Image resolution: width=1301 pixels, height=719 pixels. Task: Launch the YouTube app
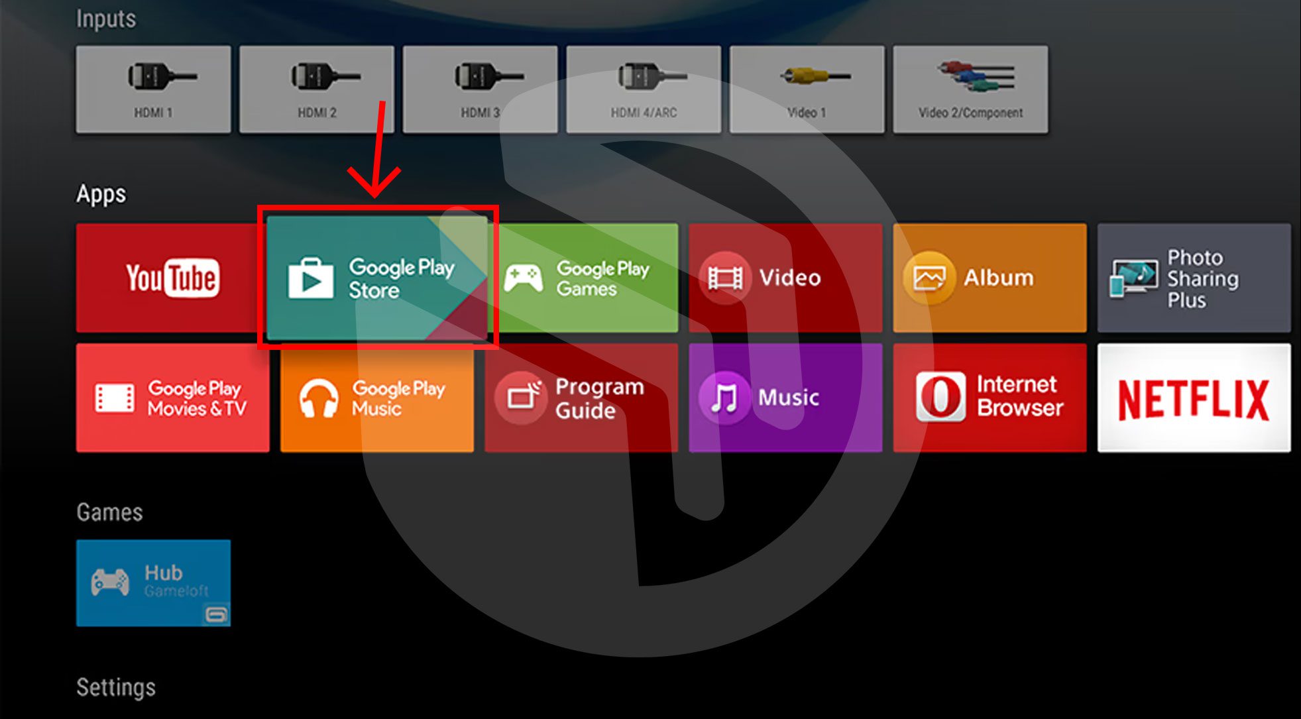[171, 278]
